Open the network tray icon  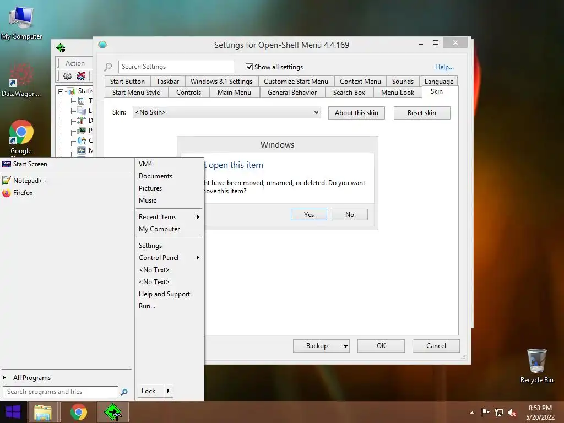click(x=499, y=413)
